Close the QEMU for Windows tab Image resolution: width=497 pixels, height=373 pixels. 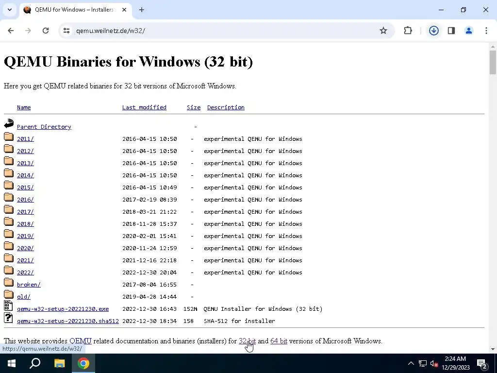coord(124,10)
